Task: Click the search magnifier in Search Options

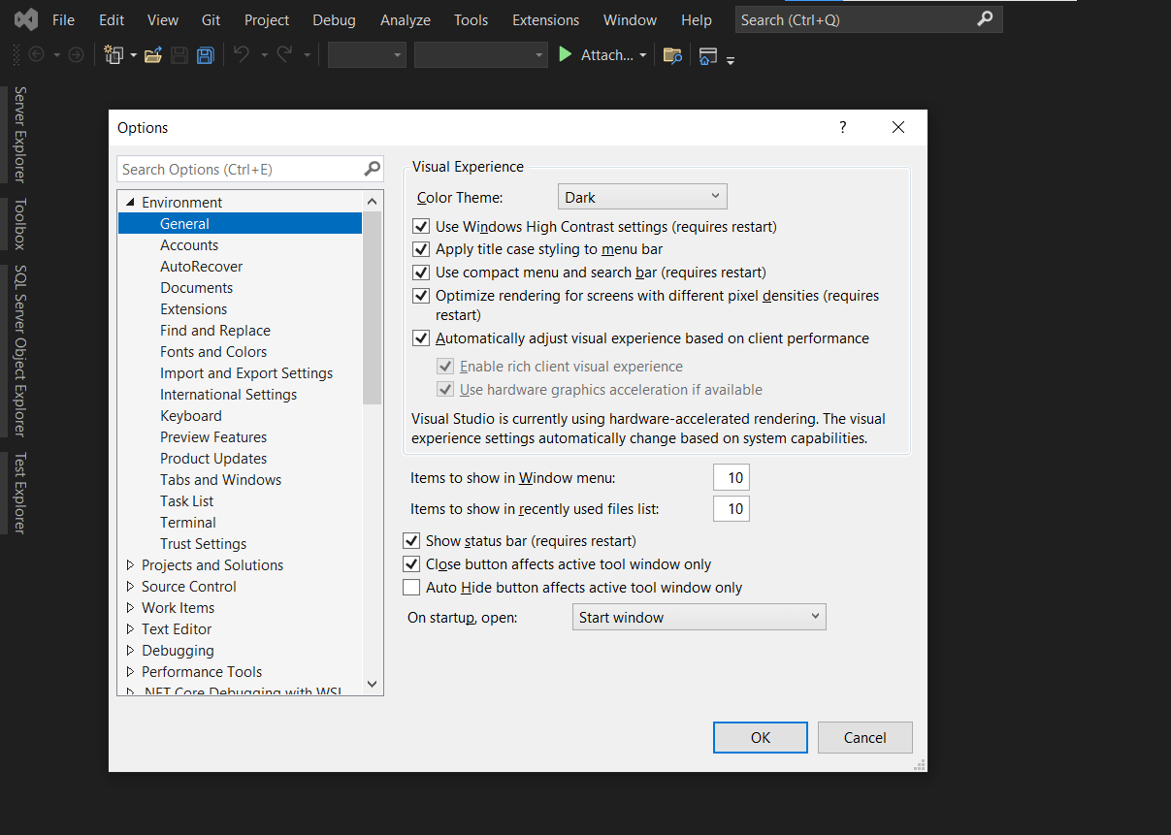Action: (372, 168)
